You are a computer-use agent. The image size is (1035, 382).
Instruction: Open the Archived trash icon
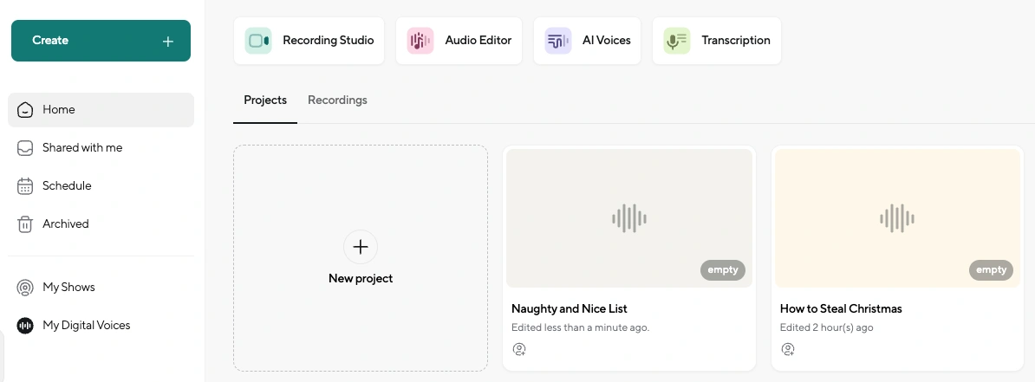coord(25,224)
